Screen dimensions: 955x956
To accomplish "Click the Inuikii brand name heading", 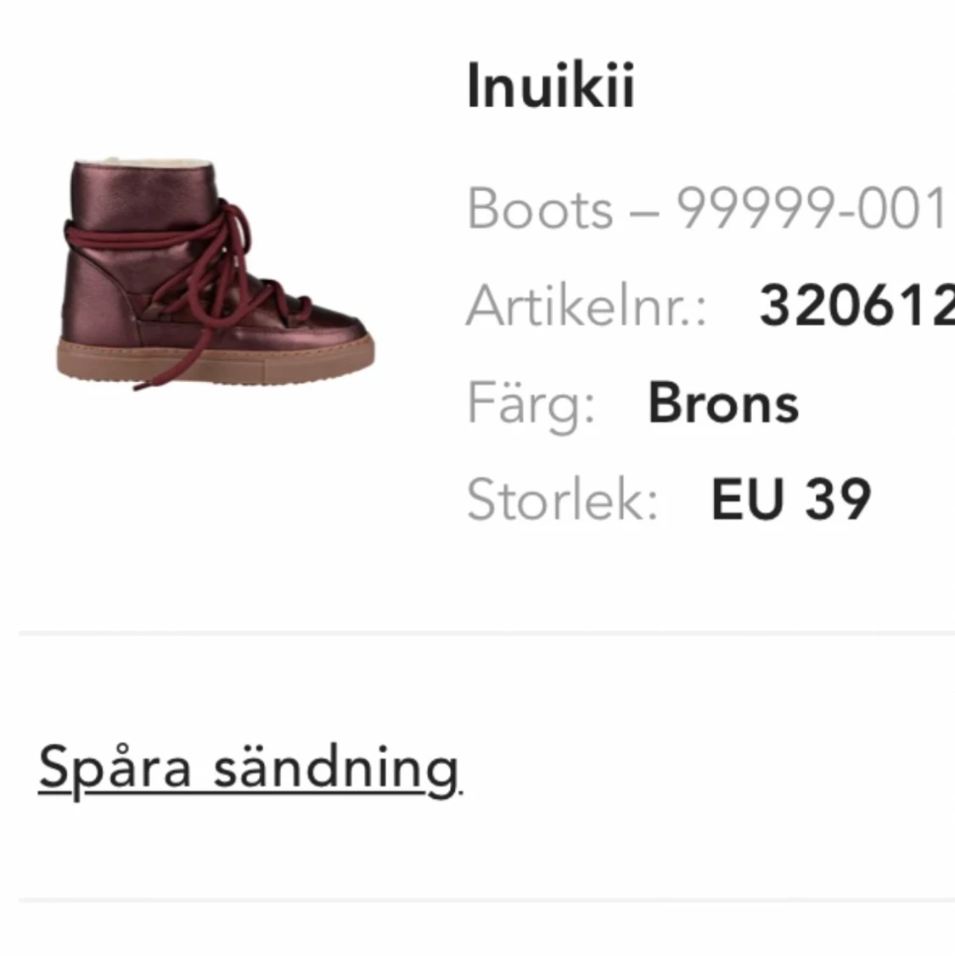I will (550, 86).
